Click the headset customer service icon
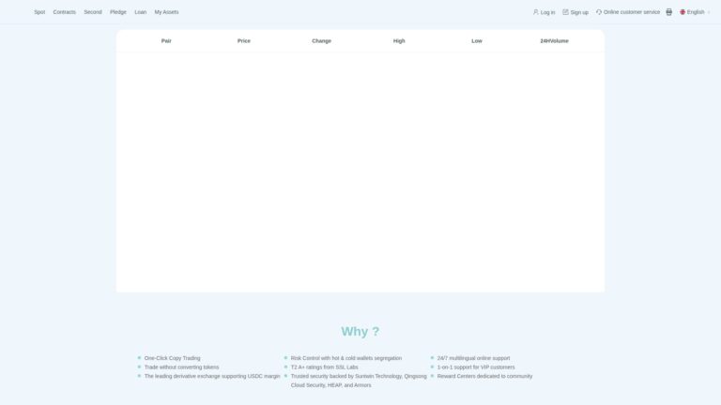 pos(599,12)
